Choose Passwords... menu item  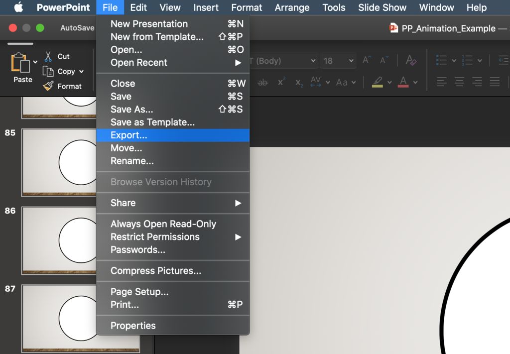click(173, 249)
